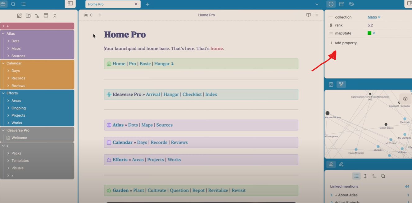Open the Maps collection link
This screenshot has width=412, height=203.
[x=372, y=17]
